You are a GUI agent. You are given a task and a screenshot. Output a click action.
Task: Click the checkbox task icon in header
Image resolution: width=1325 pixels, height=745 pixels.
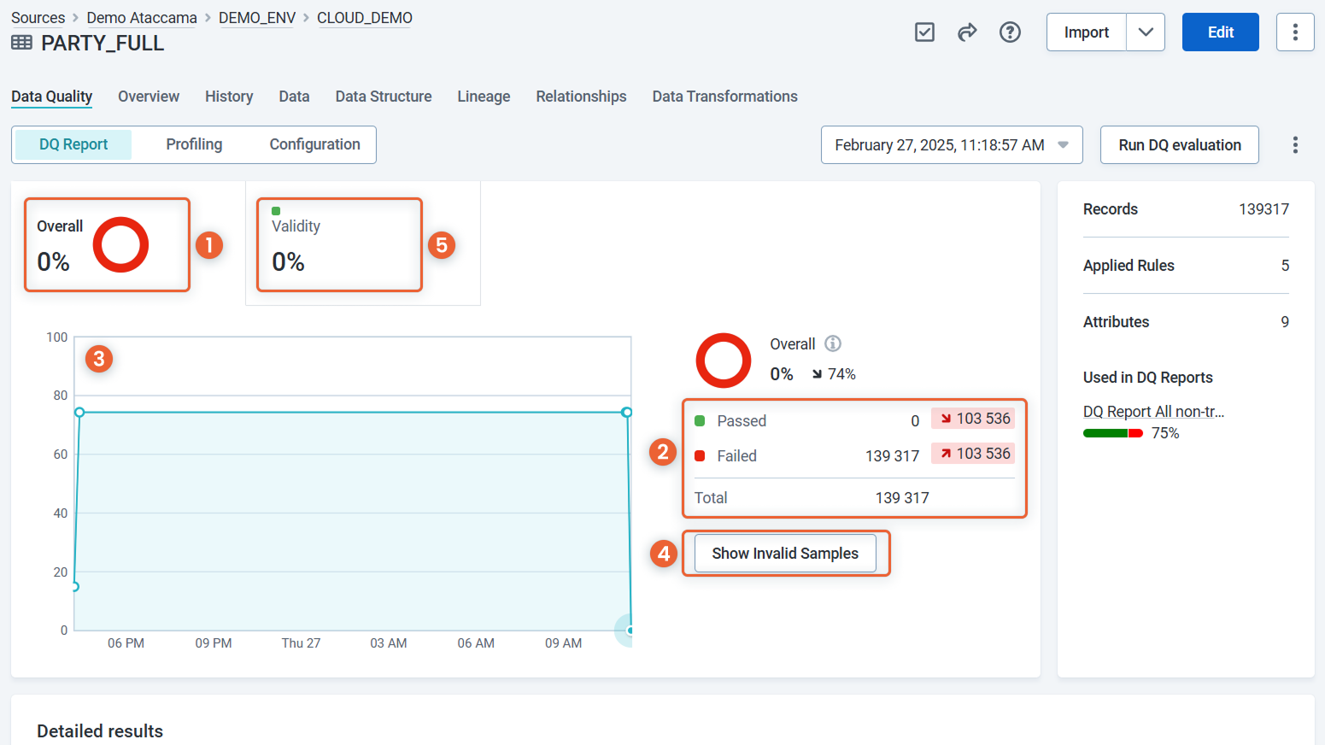[x=924, y=32]
